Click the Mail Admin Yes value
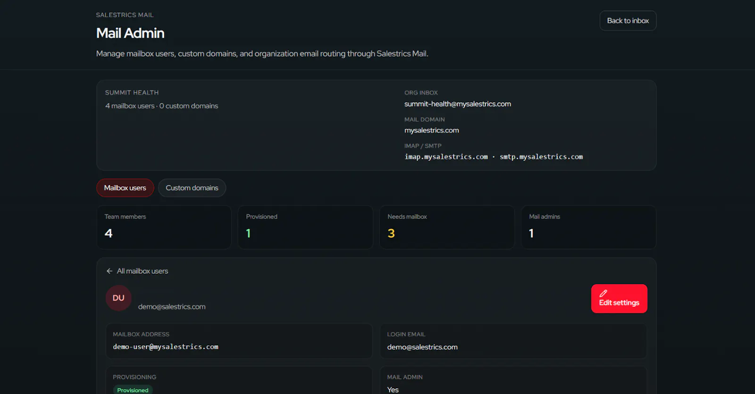 (x=393, y=390)
